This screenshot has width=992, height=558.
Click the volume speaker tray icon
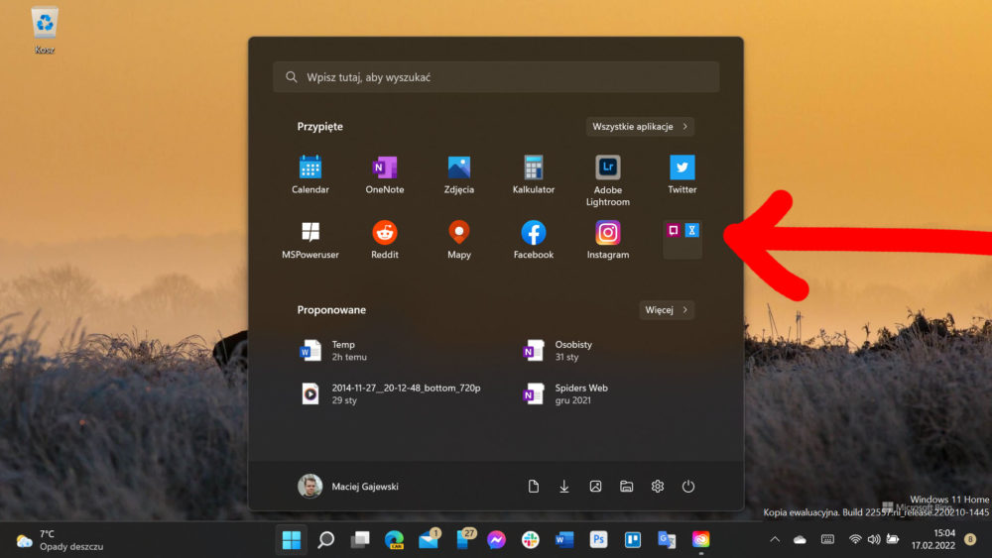coord(874,540)
